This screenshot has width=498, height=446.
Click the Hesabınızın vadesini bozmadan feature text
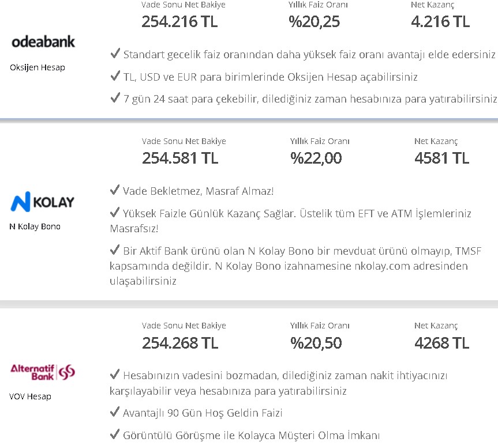(x=279, y=383)
